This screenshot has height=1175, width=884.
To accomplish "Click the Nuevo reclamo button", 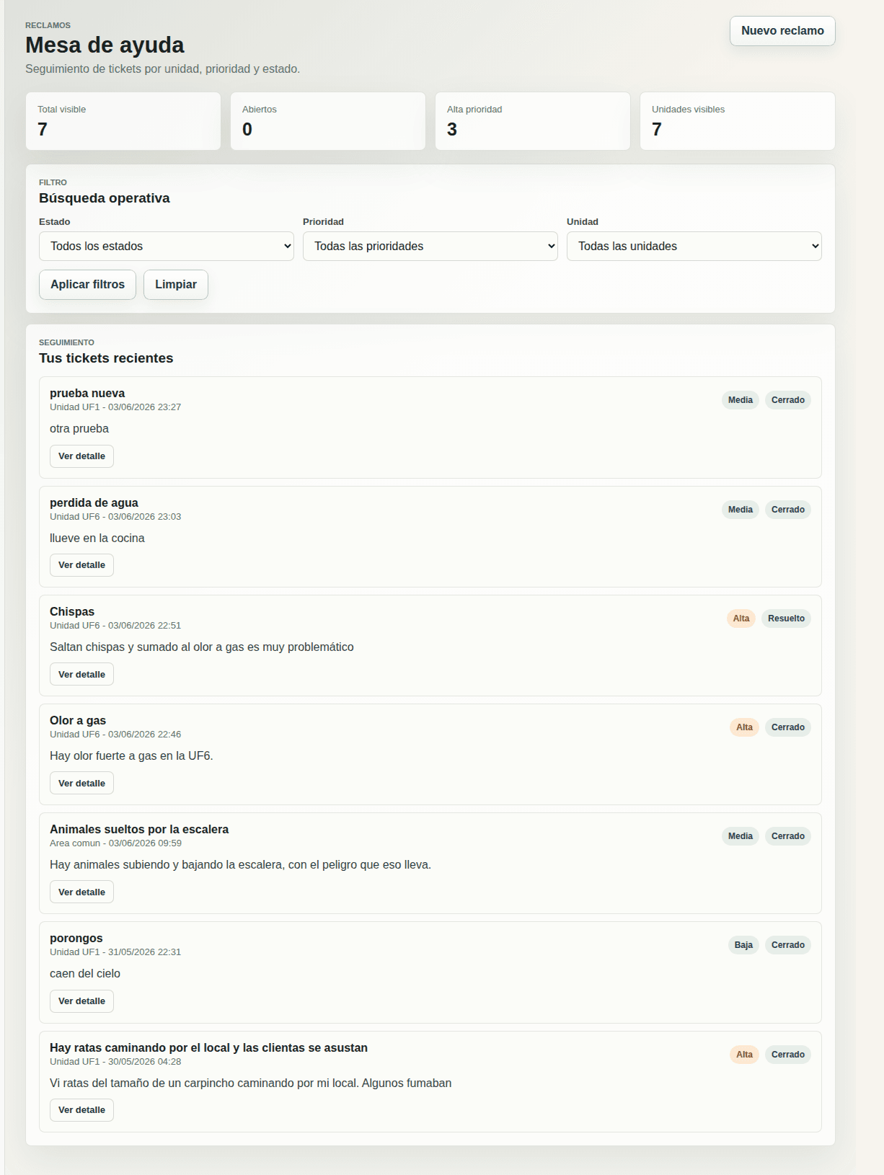I will click(782, 31).
